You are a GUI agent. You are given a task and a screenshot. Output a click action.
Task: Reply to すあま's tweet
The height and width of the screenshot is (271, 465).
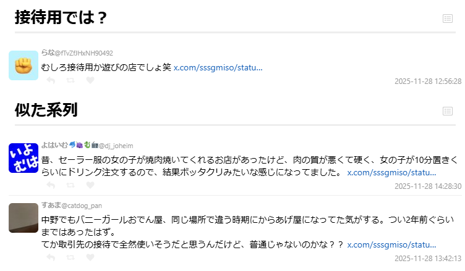[x=51, y=257]
